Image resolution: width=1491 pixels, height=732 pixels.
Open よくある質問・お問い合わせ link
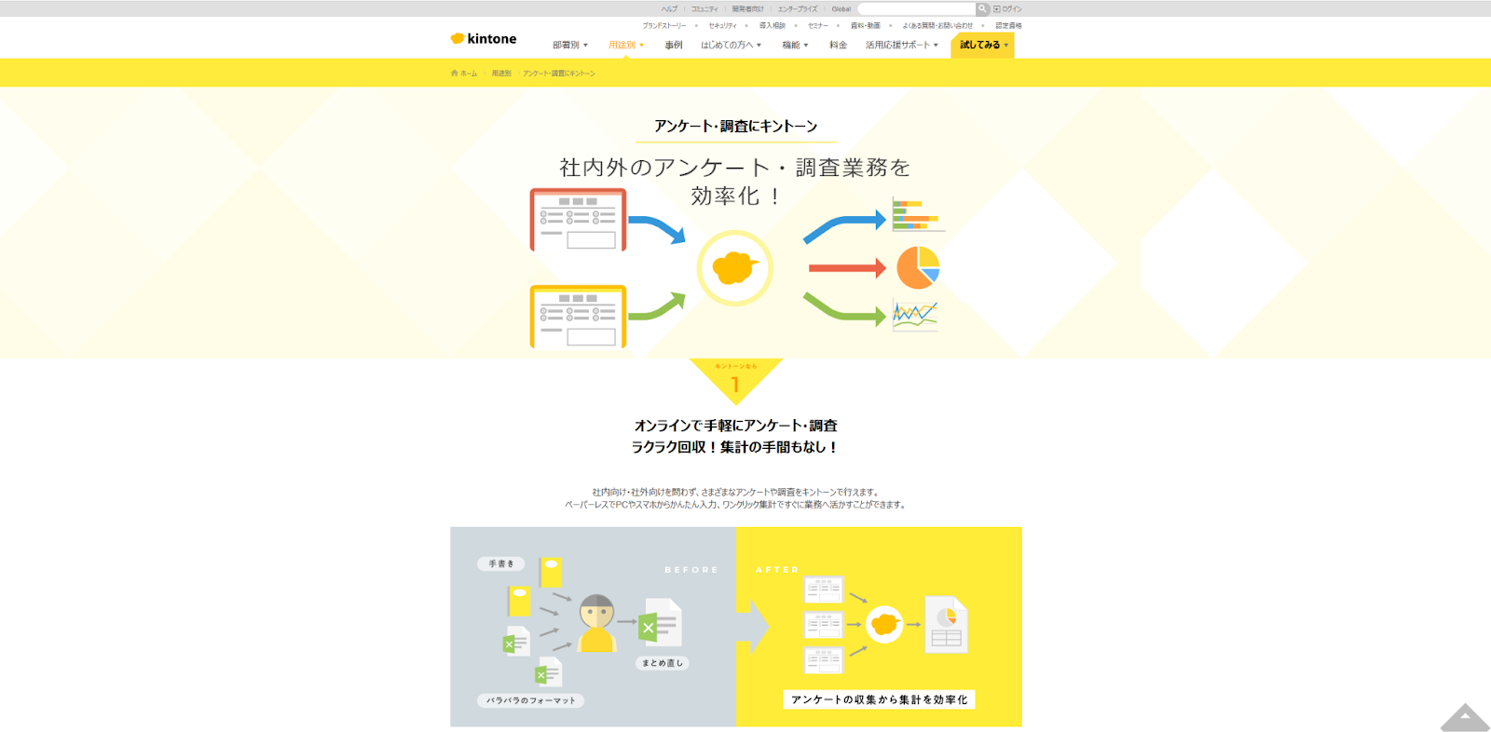point(937,26)
